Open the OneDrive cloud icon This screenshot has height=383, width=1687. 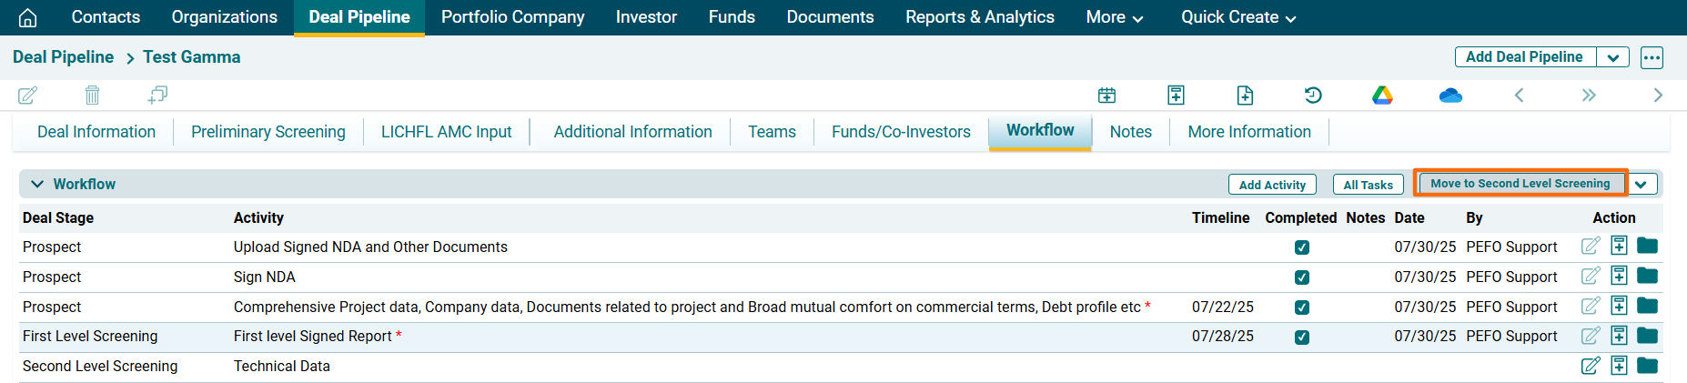pyautogui.click(x=1450, y=95)
